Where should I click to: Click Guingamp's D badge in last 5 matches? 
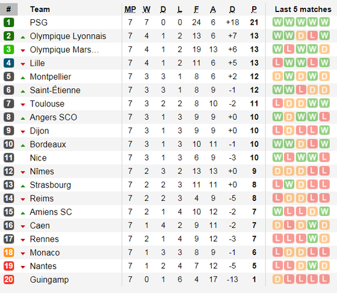point(277,279)
